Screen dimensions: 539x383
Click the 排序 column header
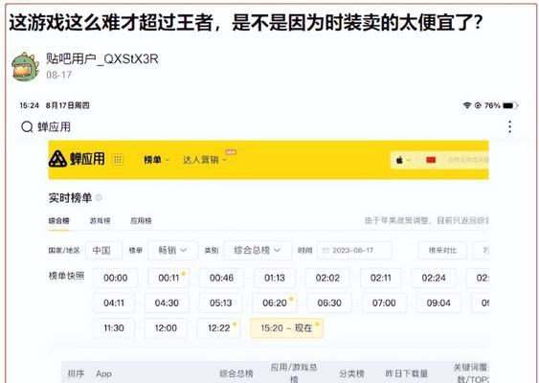[76, 373]
